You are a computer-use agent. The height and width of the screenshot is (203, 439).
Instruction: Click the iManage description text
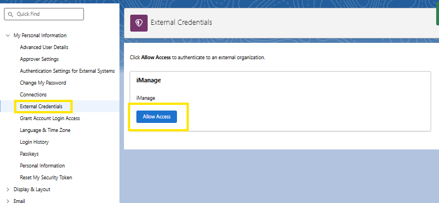(x=145, y=98)
